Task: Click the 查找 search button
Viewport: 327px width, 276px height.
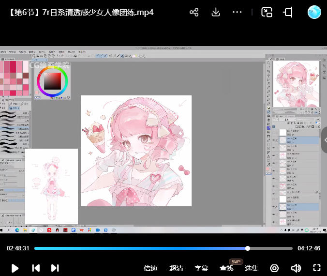Action: point(226,268)
